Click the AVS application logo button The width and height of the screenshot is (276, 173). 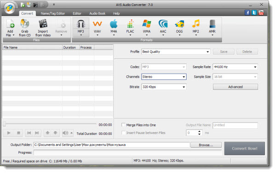click(x=10, y=8)
